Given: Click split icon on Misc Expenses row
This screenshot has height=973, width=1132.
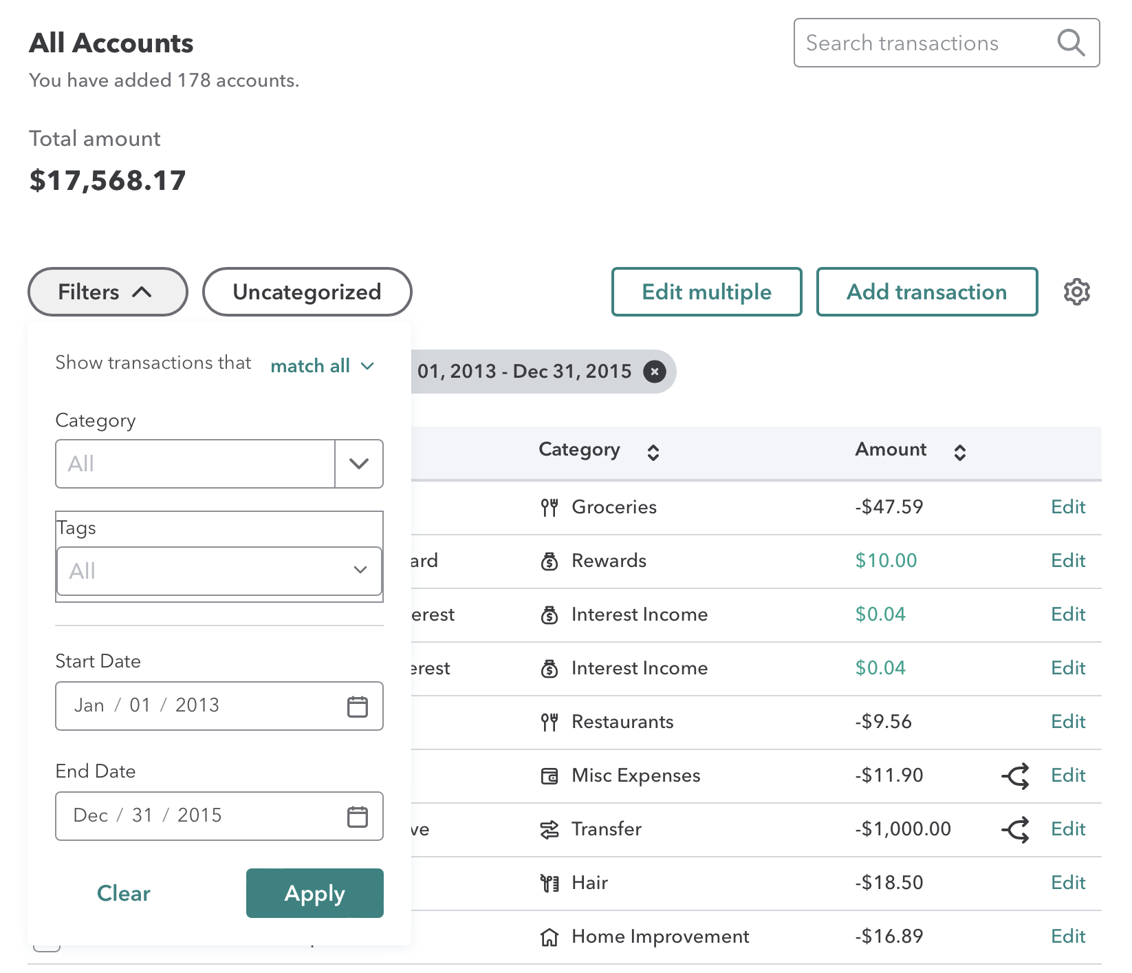Looking at the screenshot, I should click(1015, 776).
